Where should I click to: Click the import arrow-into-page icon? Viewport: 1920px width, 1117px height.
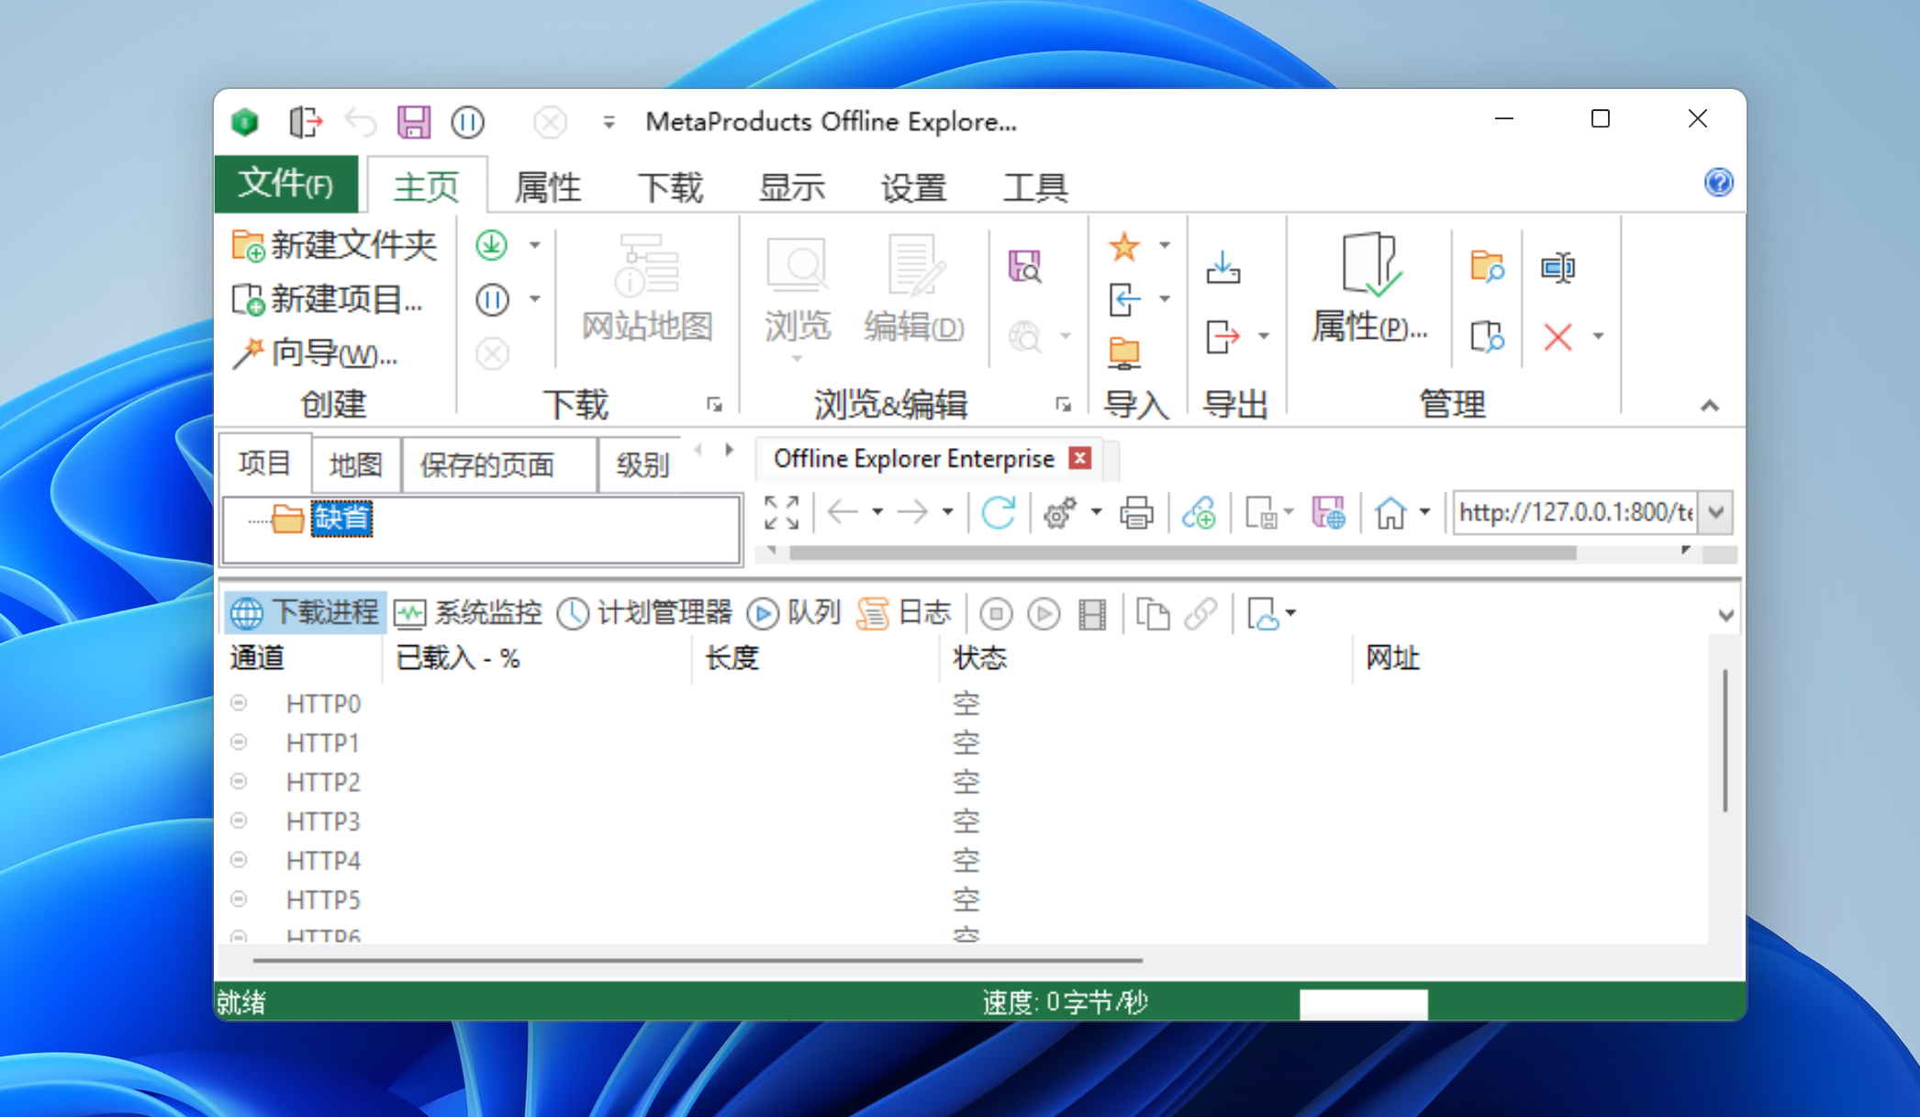click(1123, 299)
